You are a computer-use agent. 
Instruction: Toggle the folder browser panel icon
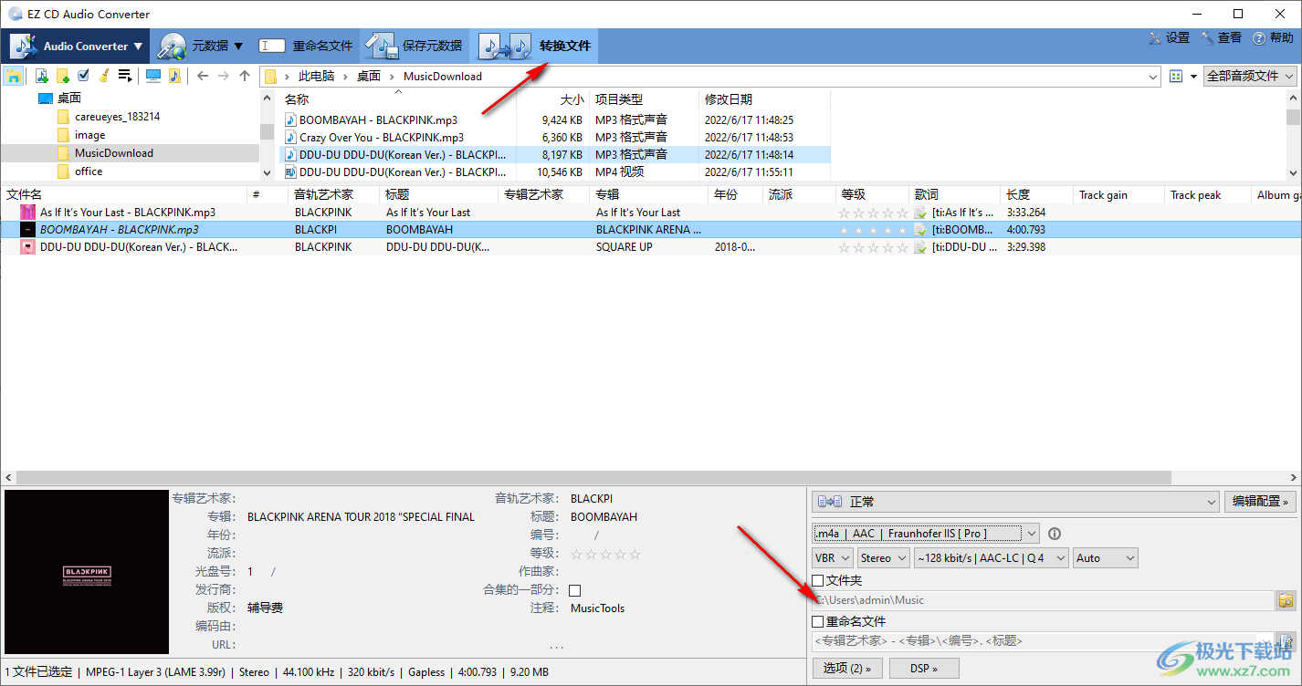click(x=14, y=76)
